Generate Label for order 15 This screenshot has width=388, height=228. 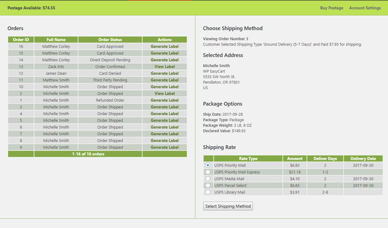[164, 53]
